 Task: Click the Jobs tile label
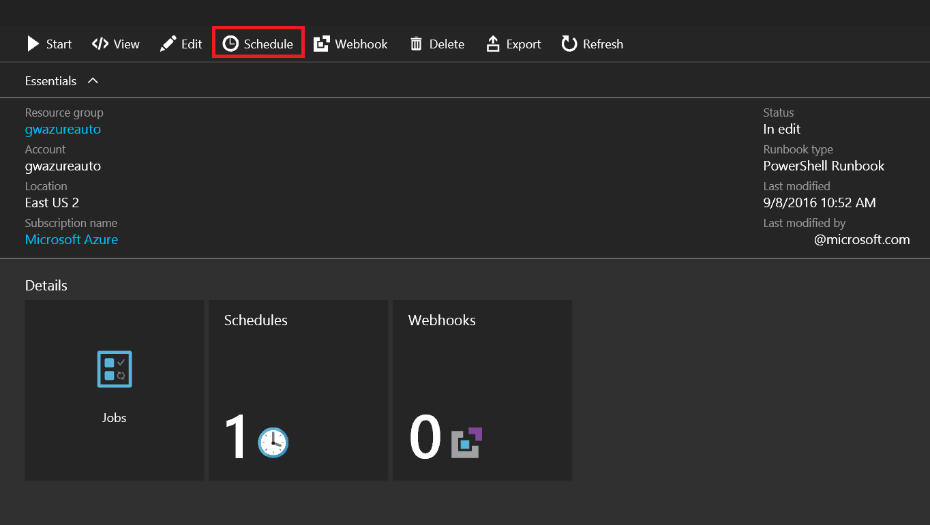pos(115,418)
